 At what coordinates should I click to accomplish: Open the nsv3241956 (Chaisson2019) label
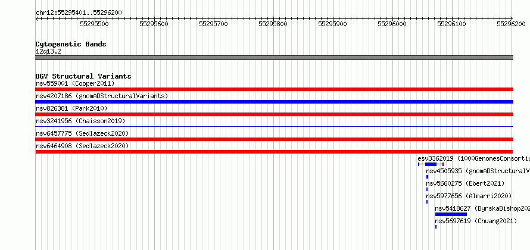pos(80,121)
